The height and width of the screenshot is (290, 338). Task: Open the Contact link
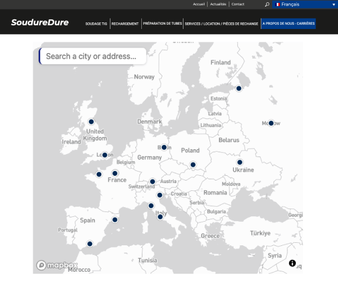(238, 4)
